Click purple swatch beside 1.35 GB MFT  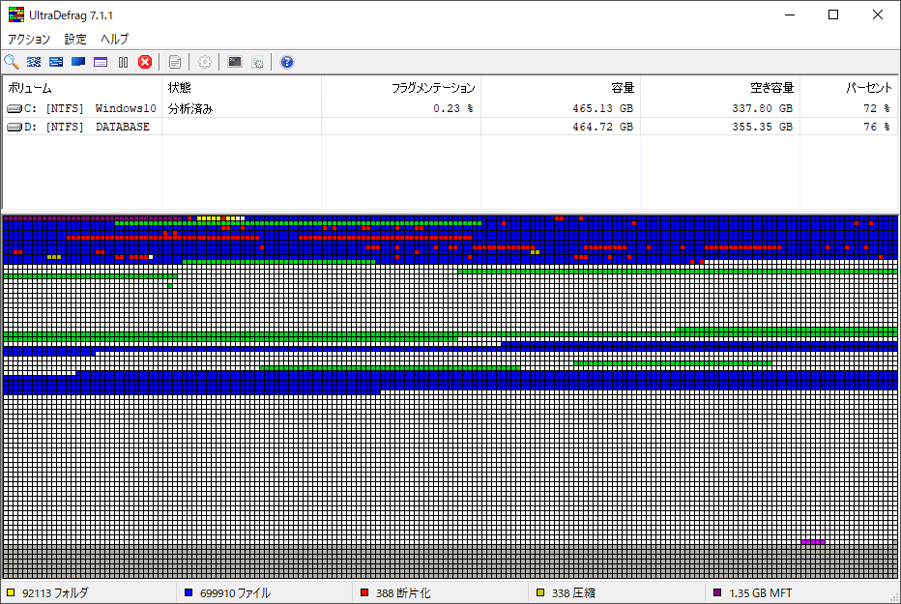pos(717,592)
